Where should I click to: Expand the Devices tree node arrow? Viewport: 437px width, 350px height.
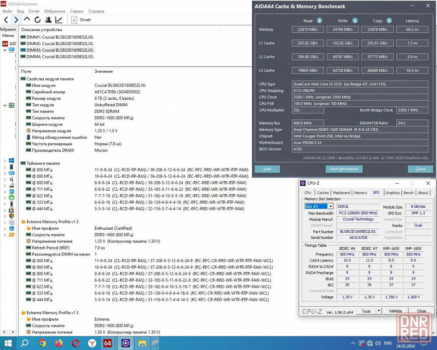click(5, 204)
